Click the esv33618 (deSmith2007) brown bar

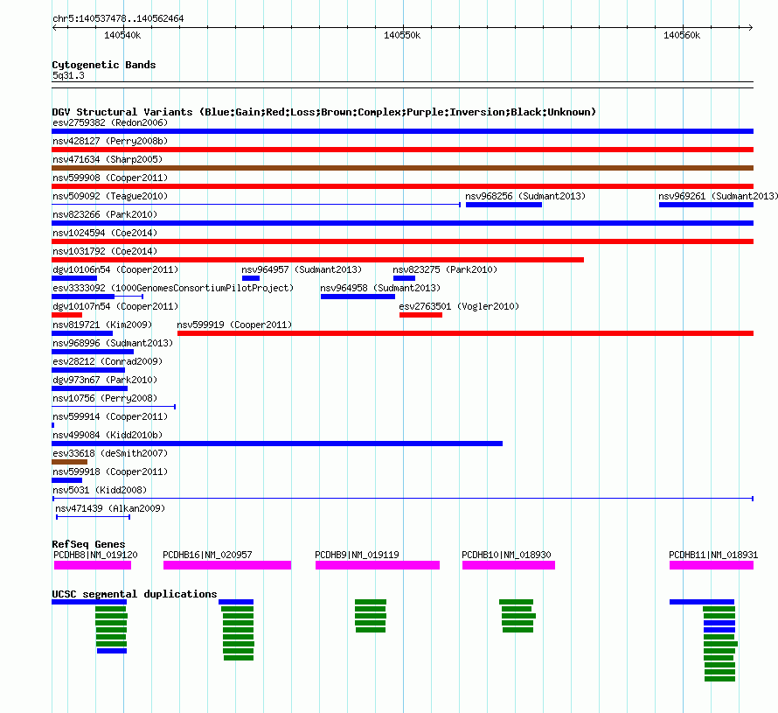click(x=69, y=462)
